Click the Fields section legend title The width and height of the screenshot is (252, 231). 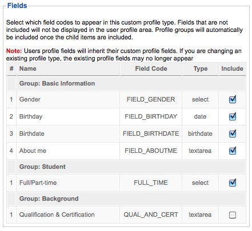tap(17, 6)
